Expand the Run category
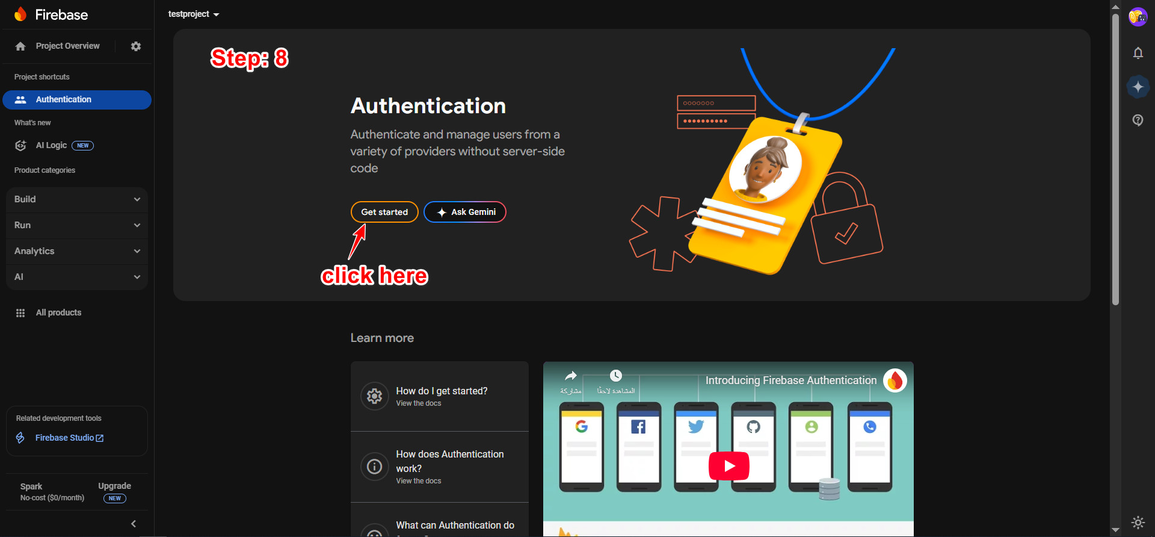The image size is (1155, 537). tap(77, 225)
